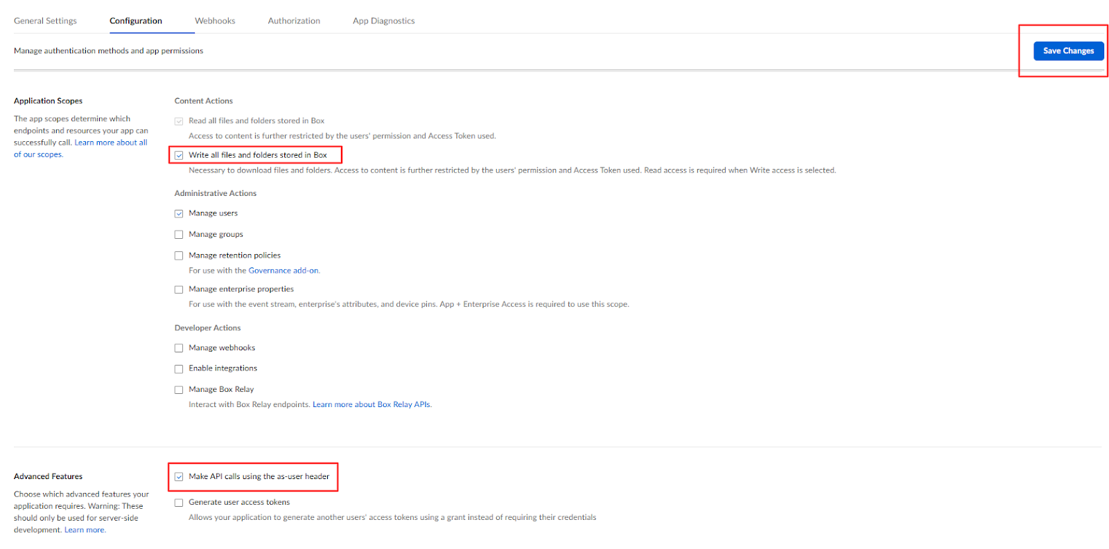Follow Learn more about Box Relay APIs link

pos(372,404)
